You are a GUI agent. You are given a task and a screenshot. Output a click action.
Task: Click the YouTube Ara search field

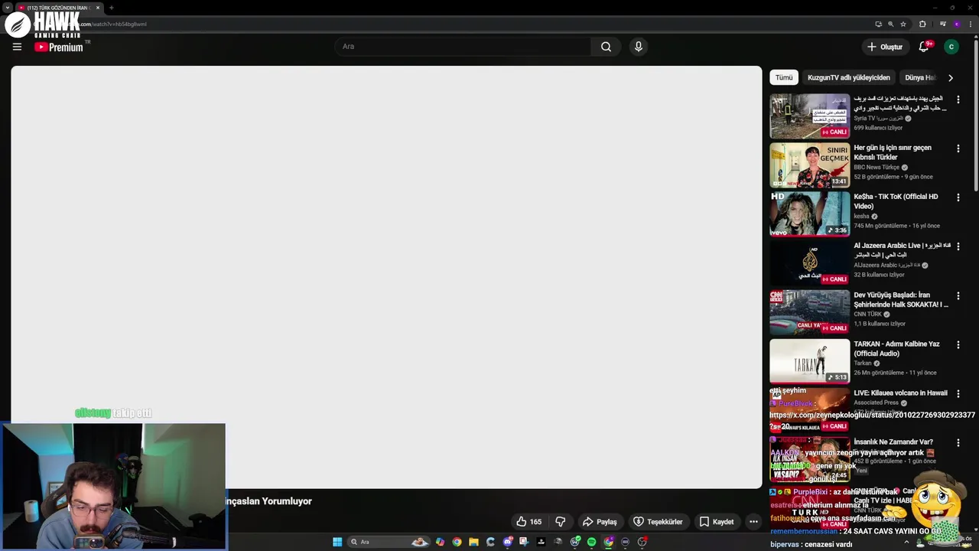[x=463, y=47]
